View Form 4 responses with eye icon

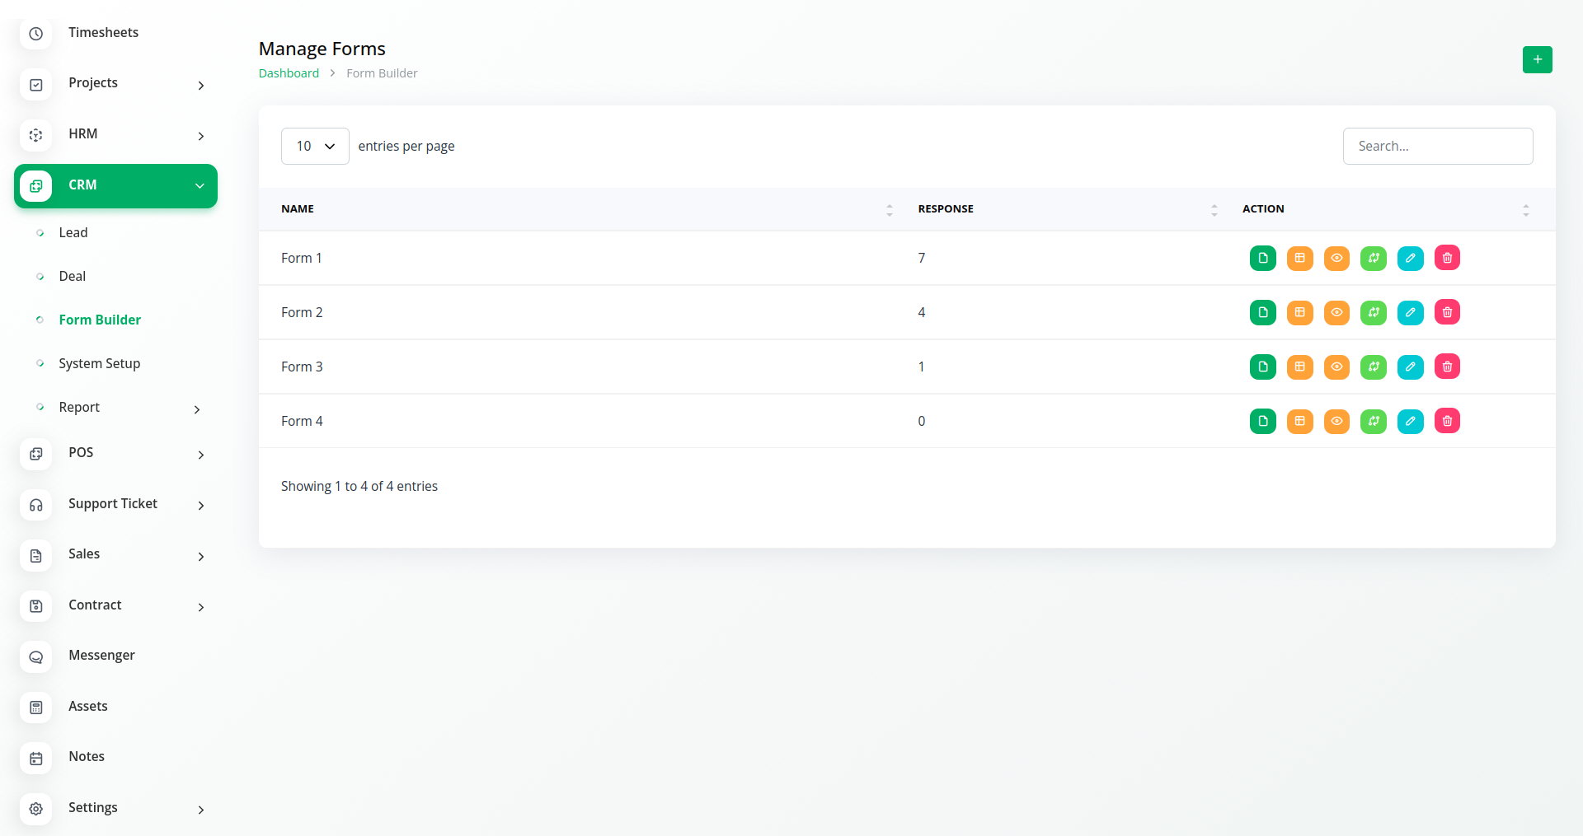[1336, 421]
